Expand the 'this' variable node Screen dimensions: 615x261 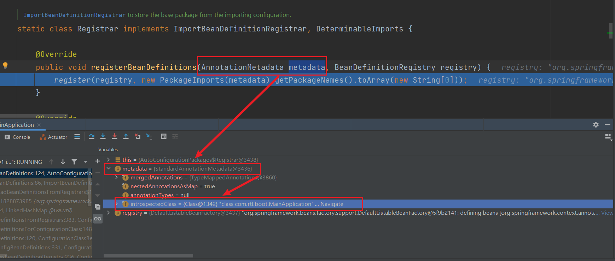(x=109, y=160)
